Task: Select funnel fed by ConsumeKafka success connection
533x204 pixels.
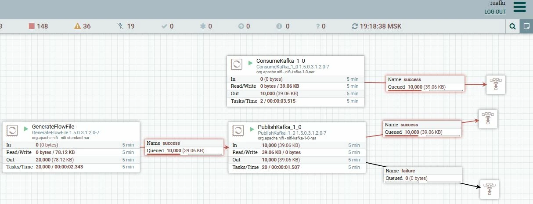Action: click(x=496, y=84)
